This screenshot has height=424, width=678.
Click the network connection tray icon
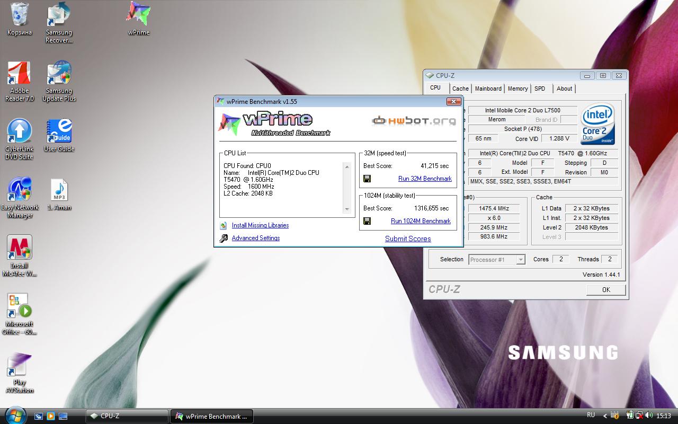[640, 416]
